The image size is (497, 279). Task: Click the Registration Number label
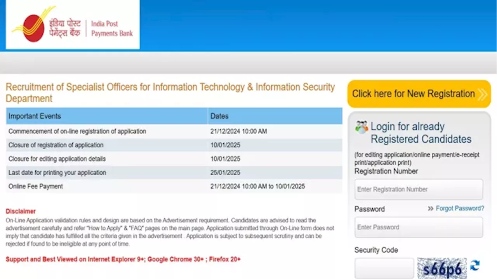pos(386,171)
